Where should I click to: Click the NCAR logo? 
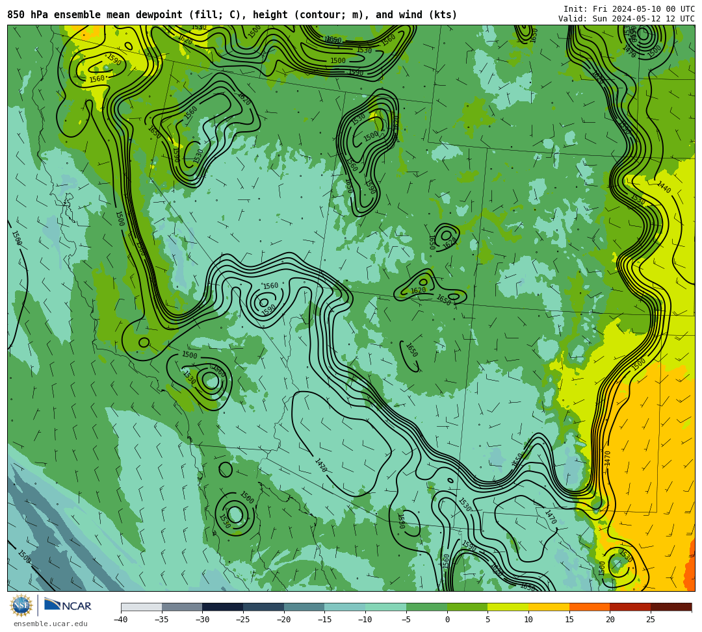coord(68,605)
